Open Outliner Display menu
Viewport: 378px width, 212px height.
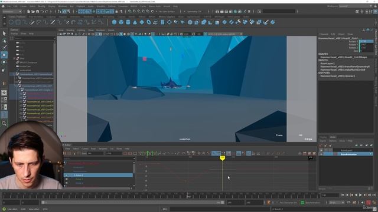pos(14,34)
